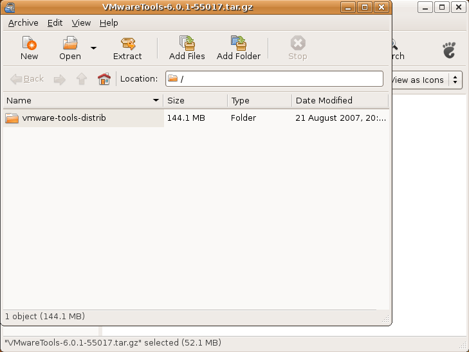The width and height of the screenshot is (469, 352).
Task: Sort by Date Modified column header
Action: (340, 101)
